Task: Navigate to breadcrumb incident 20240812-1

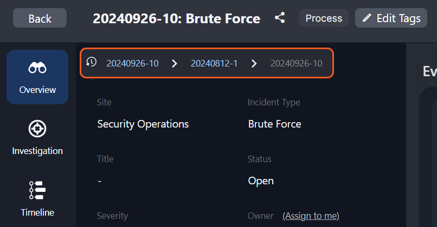Action: click(x=214, y=63)
